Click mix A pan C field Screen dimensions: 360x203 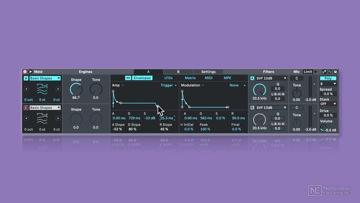point(296,78)
